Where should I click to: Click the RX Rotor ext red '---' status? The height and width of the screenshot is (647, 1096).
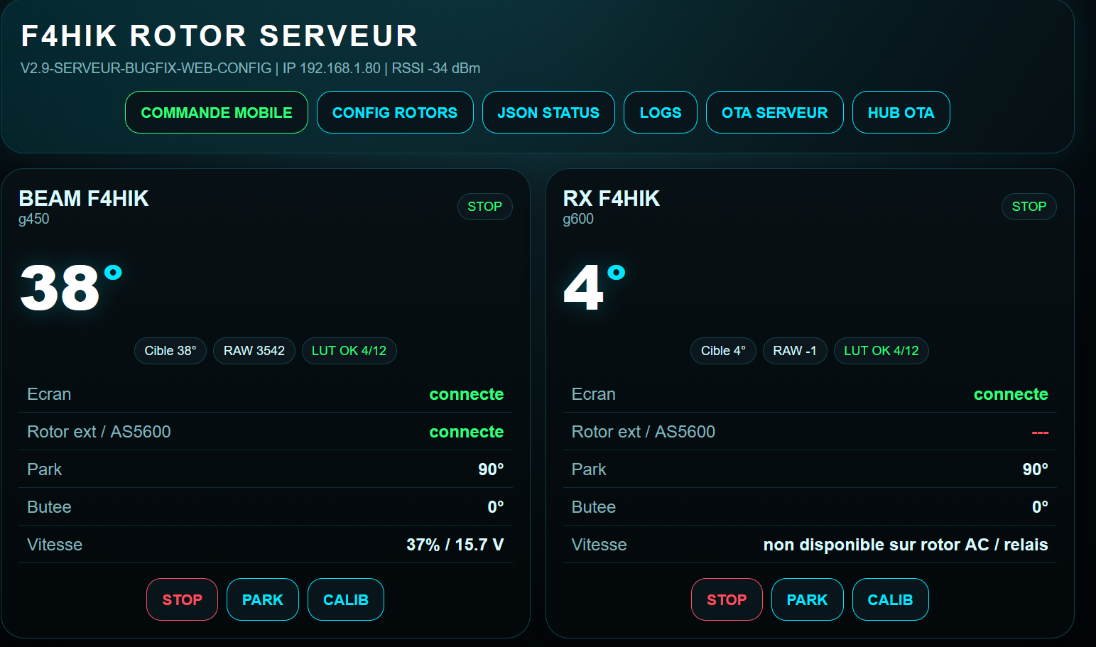point(1040,433)
